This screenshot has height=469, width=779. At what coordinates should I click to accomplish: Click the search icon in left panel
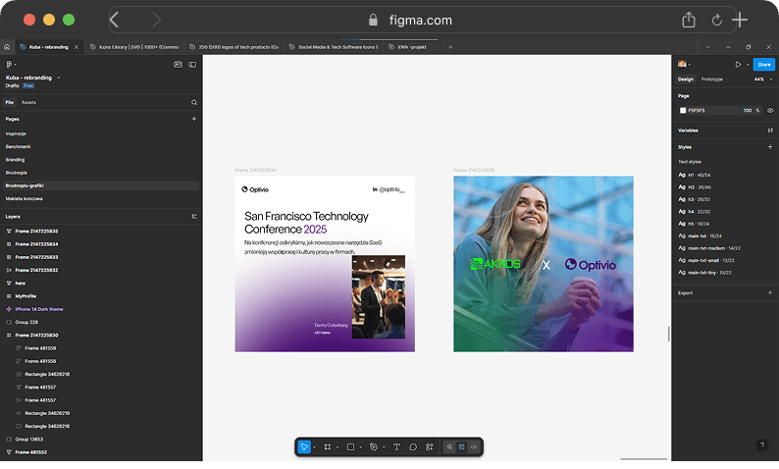pos(194,102)
